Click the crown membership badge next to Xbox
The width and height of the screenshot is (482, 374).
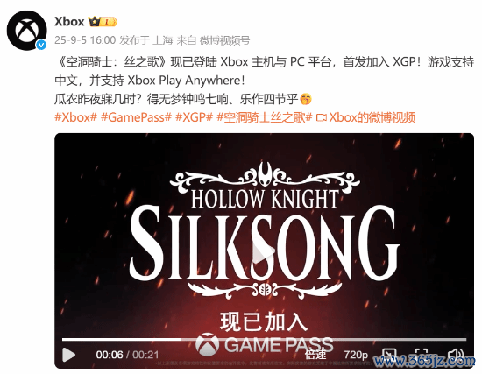103,22
